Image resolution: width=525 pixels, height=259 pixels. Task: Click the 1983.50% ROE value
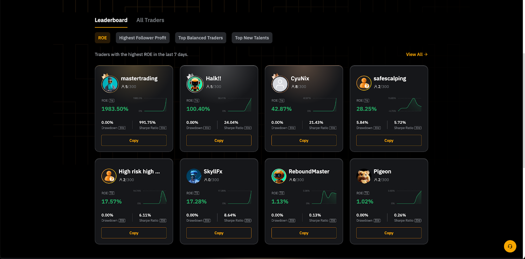point(115,109)
